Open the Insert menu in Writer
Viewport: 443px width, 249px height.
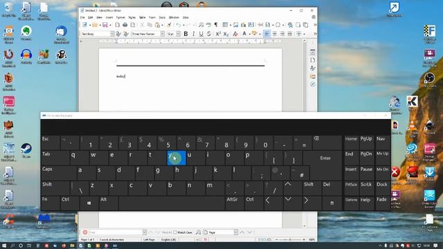pyautogui.click(x=109, y=17)
